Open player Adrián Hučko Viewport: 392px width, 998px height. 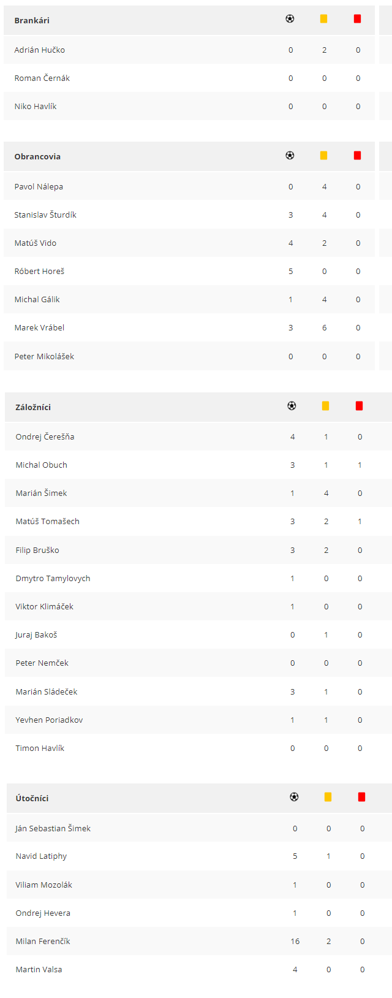click(x=40, y=50)
